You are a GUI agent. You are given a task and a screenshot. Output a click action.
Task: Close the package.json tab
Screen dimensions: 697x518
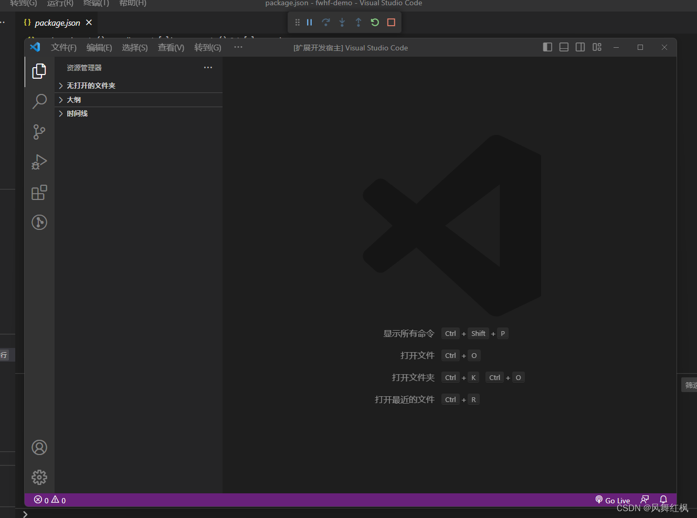coord(89,23)
